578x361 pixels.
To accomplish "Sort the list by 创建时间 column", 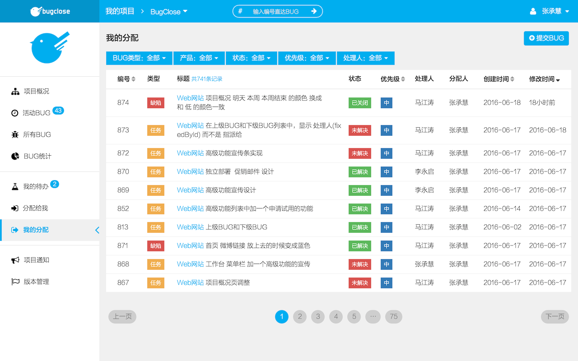I will click(512, 79).
